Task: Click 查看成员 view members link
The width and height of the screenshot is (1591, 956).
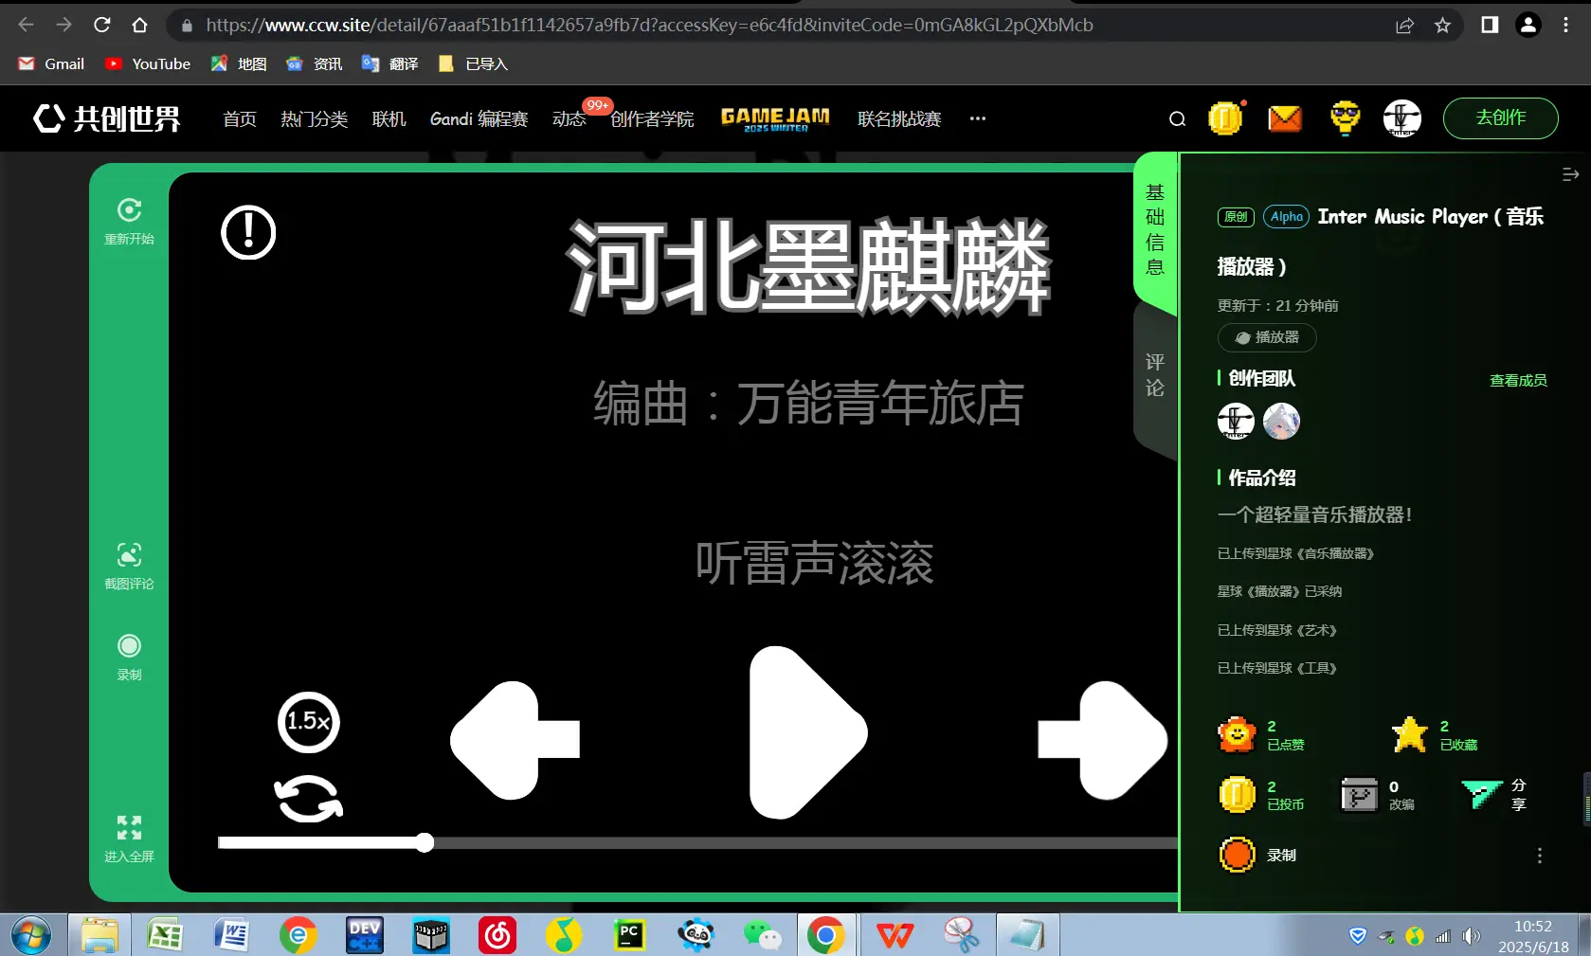Action: [x=1518, y=380]
